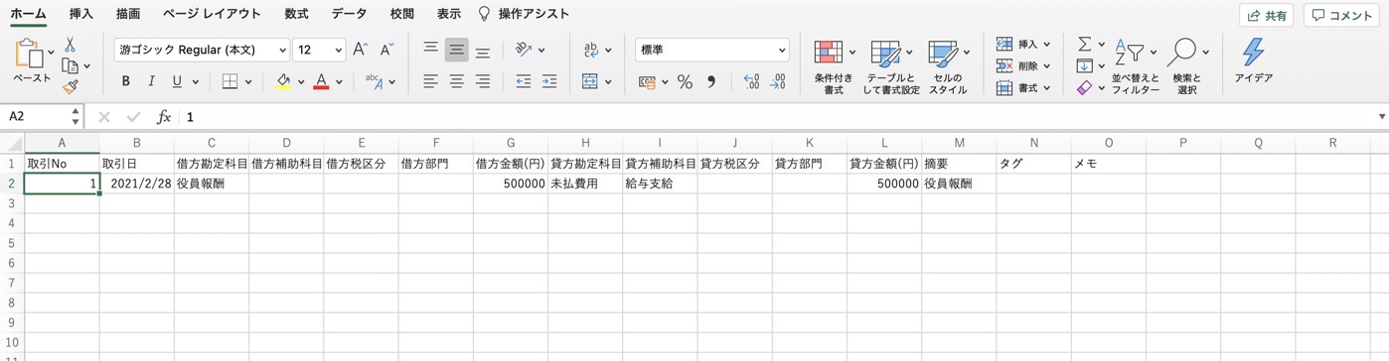
Task: Open テーブルとして書式設定 menu
Action: (891, 67)
